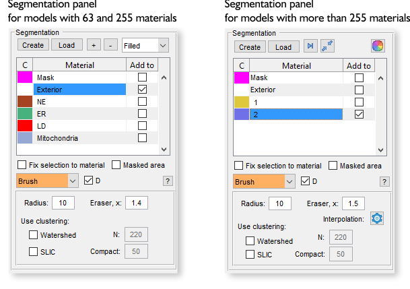
Task: Open the Filled display mode dropdown
Action: click(145, 45)
